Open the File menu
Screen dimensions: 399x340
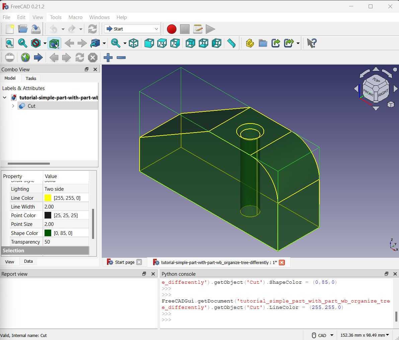coord(6,17)
